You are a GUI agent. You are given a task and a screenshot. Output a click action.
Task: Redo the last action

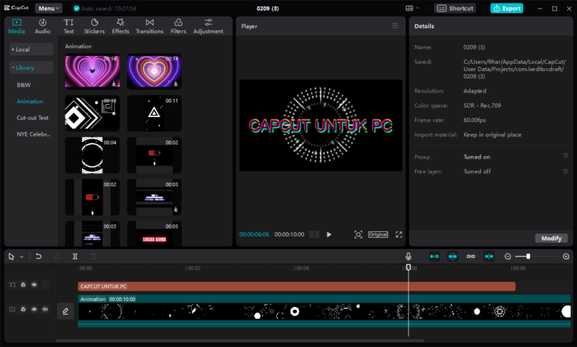point(57,256)
